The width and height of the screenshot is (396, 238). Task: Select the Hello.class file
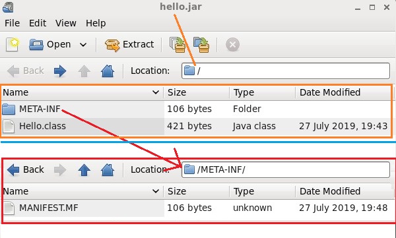[x=196, y=126]
